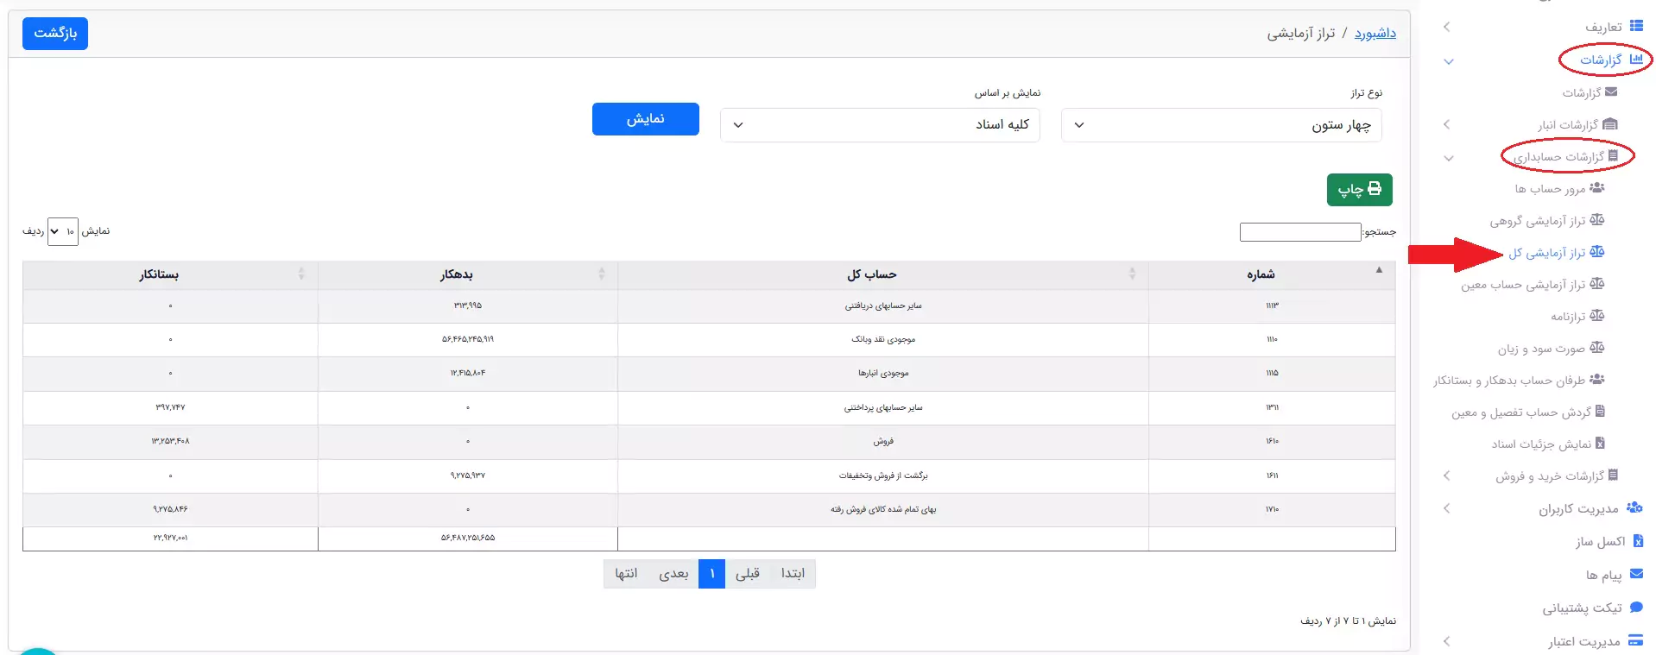The height and width of the screenshot is (655, 1656).
Task: Click the scale icon beside ترازنامه
Action: pos(1597,316)
